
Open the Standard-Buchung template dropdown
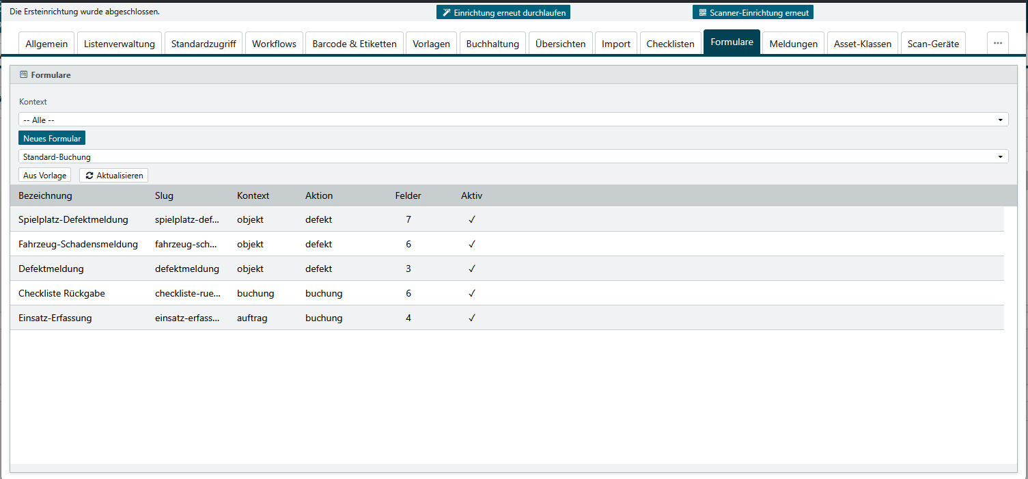514,156
